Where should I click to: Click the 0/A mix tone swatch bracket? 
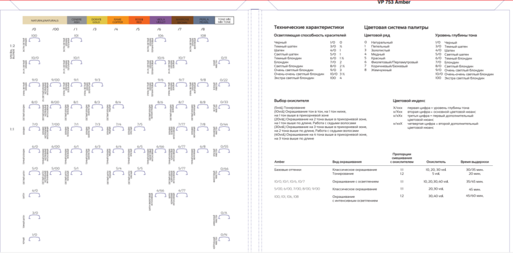coord(224,217)
